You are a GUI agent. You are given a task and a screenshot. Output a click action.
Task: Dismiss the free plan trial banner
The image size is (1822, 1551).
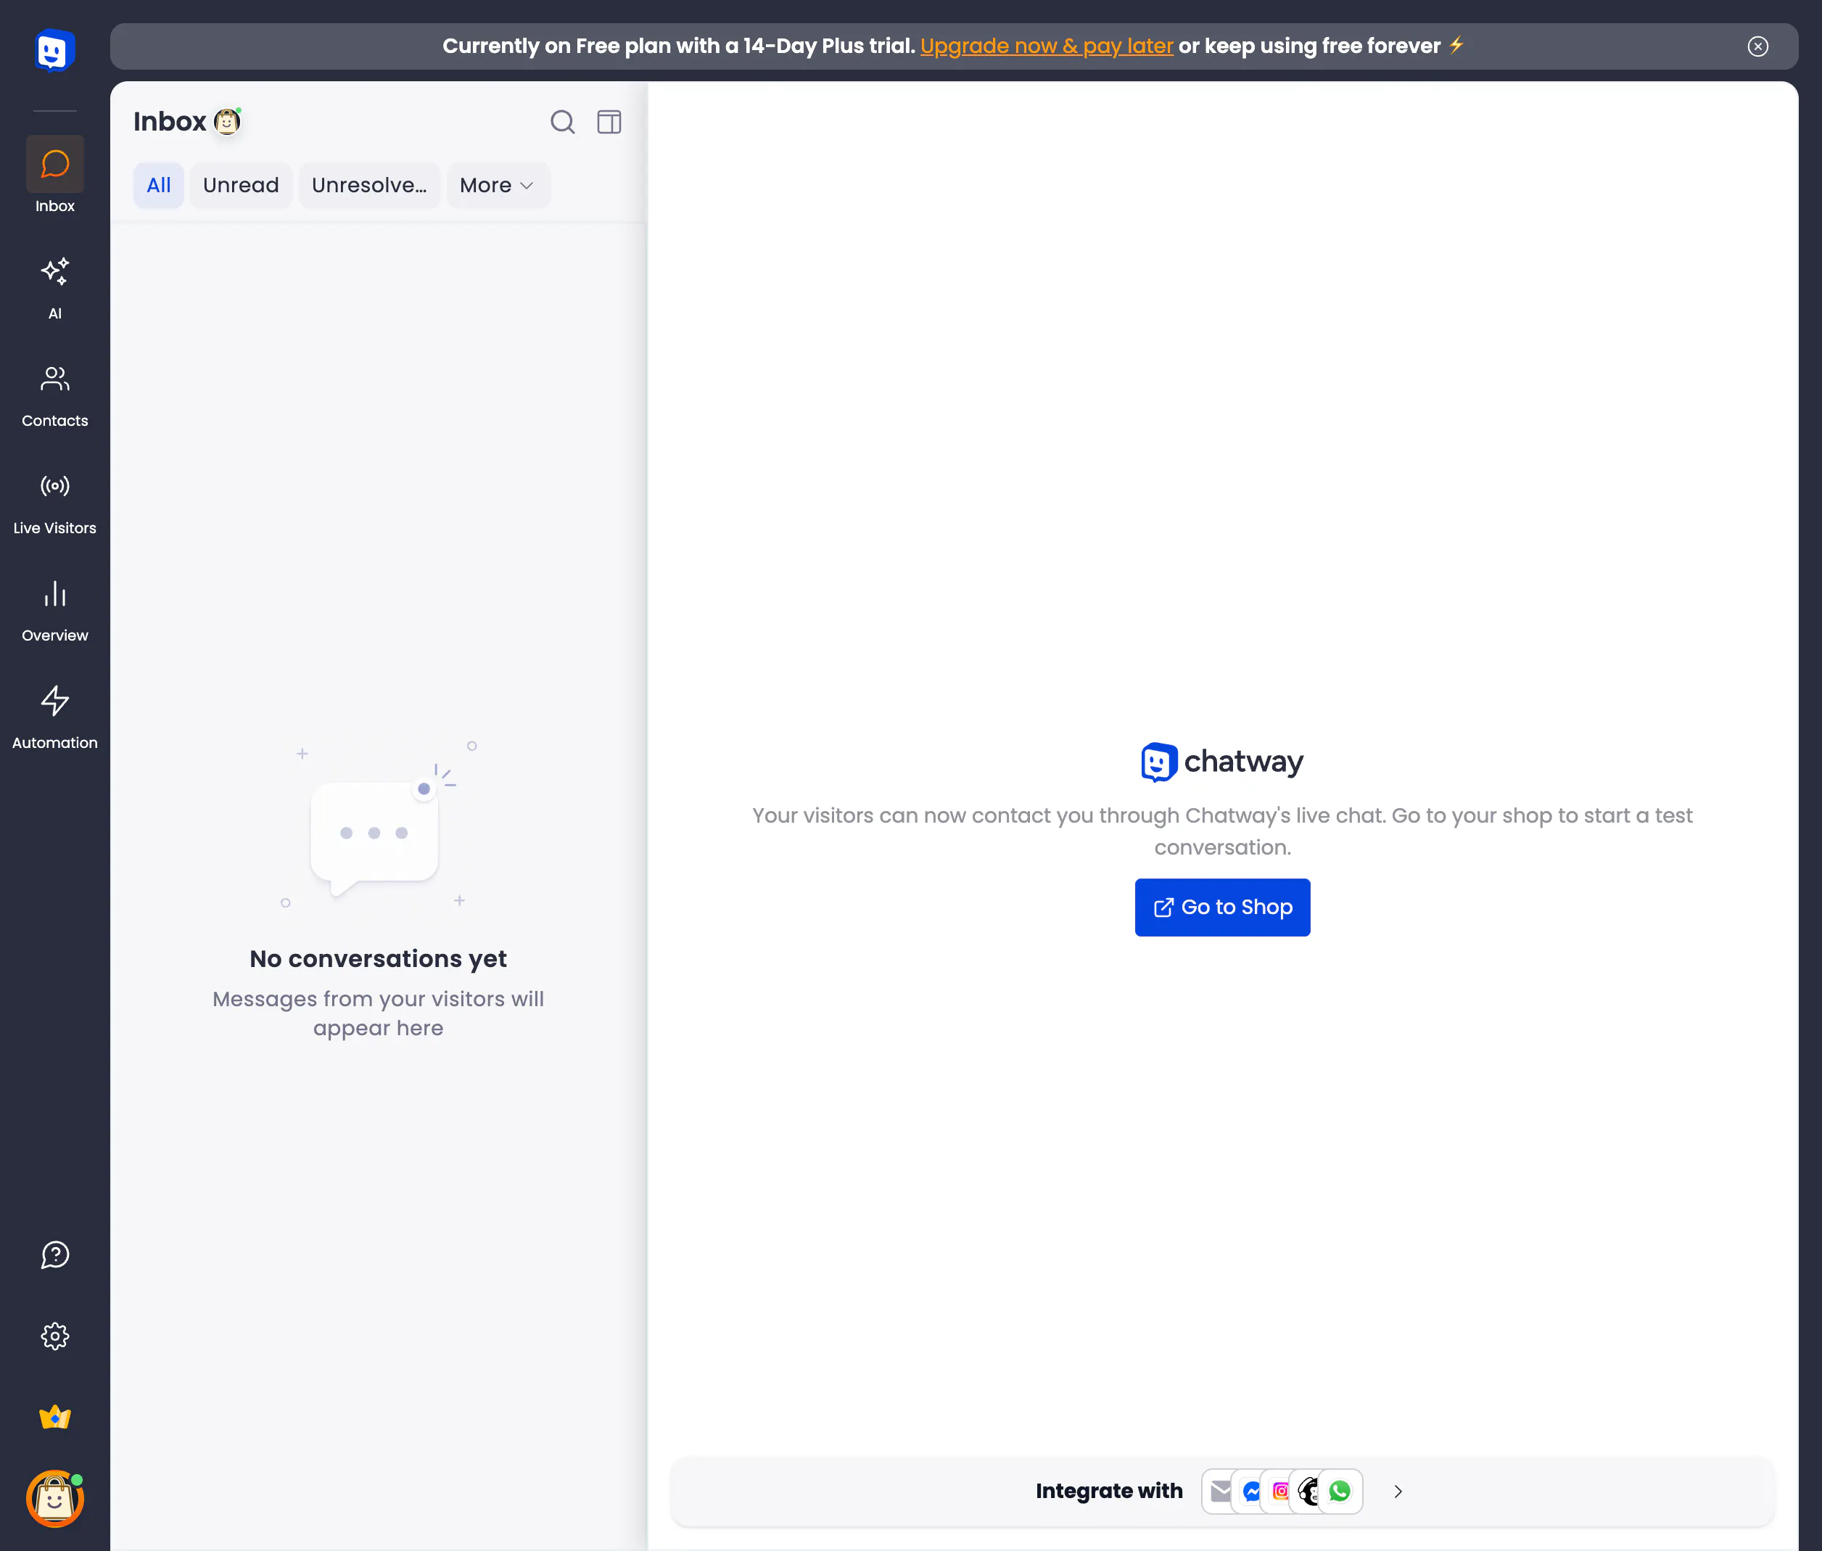coord(1758,46)
